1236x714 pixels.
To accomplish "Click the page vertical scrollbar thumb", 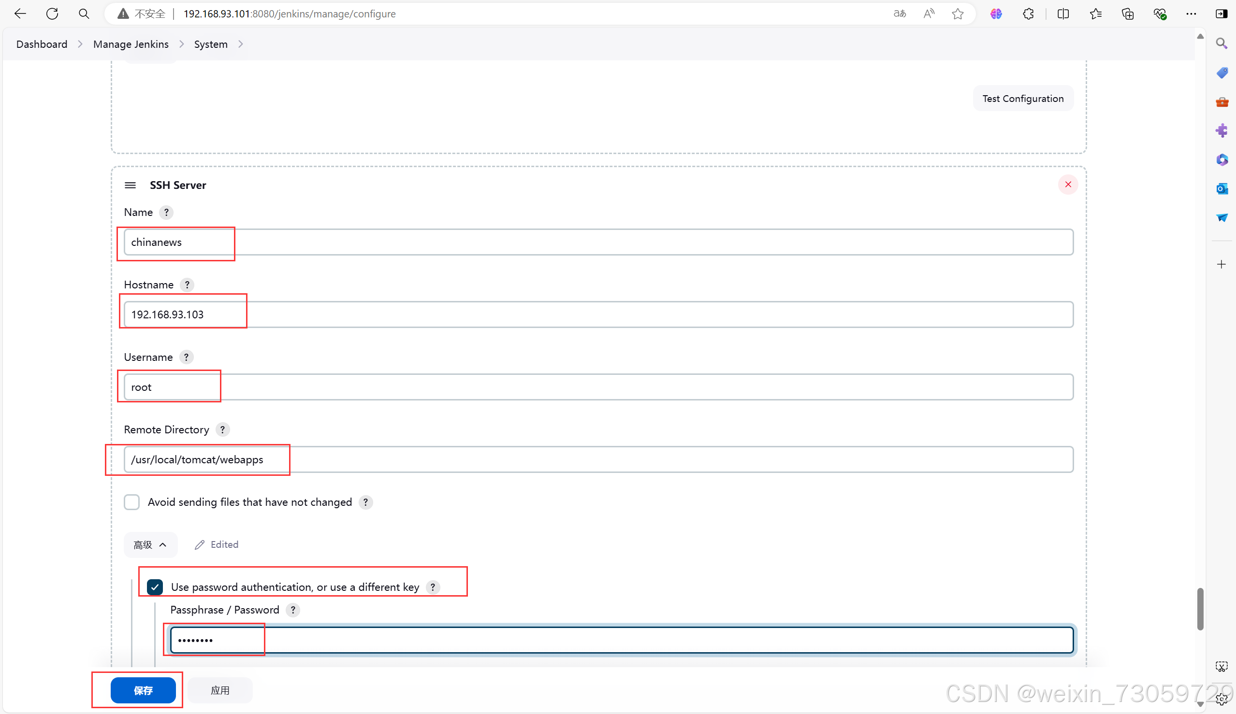I will pyautogui.click(x=1200, y=609).
